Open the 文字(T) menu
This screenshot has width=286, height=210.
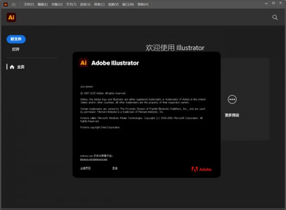click(71, 4)
